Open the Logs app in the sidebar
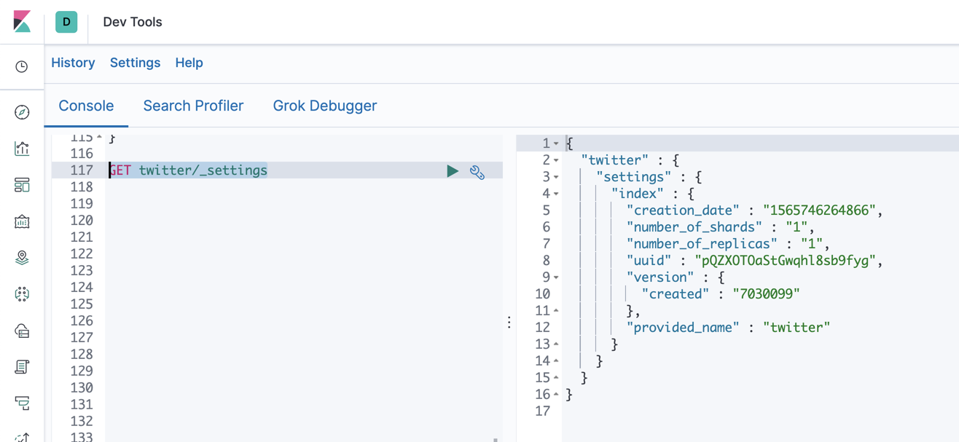Viewport: 959px width, 442px height. pyautogui.click(x=21, y=367)
